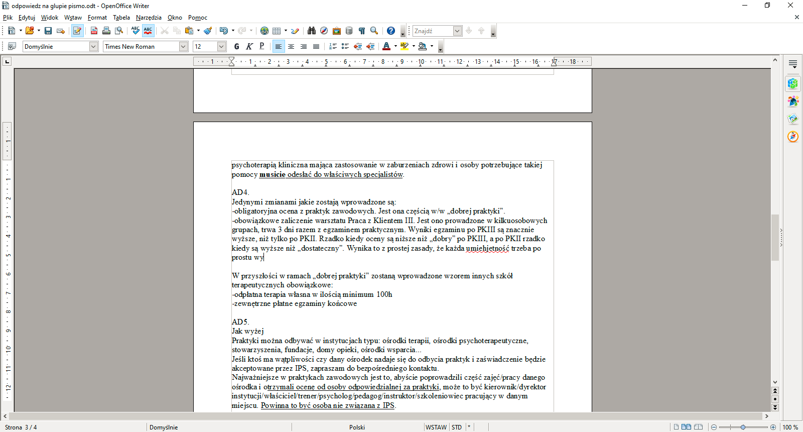Open OpenOffice Help (question mark icon)

pos(391,31)
